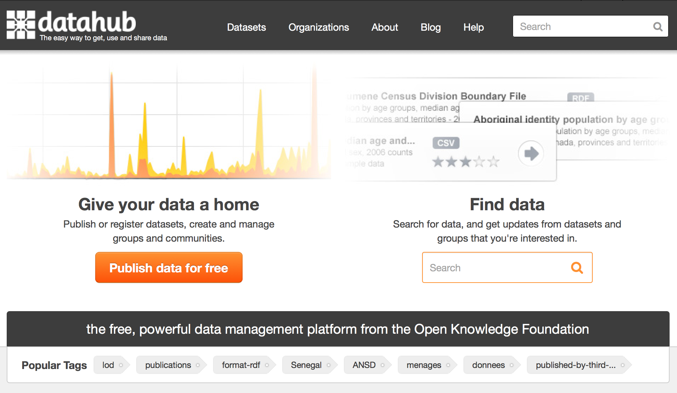
Task: Go to the Organizations page
Action: pos(319,27)
